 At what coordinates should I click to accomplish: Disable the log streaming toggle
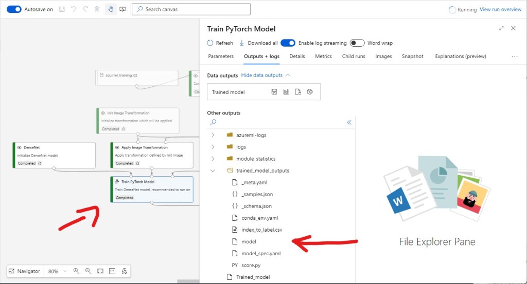pyautogui.click(x=288, y=43)
